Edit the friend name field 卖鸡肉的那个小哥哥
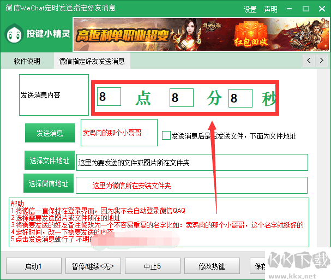Viewport: 331px width, 280px height. (119, 133)
